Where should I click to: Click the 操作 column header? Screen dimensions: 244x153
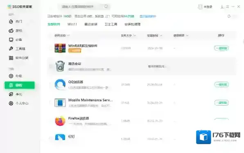(x=221, y=36)
